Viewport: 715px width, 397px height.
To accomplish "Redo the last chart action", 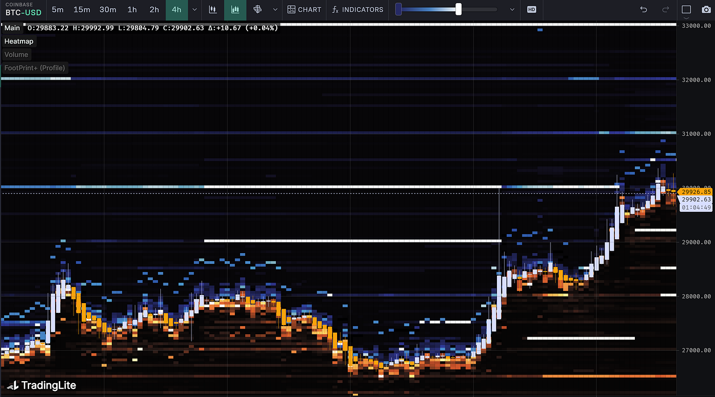I will coord(665,10).
